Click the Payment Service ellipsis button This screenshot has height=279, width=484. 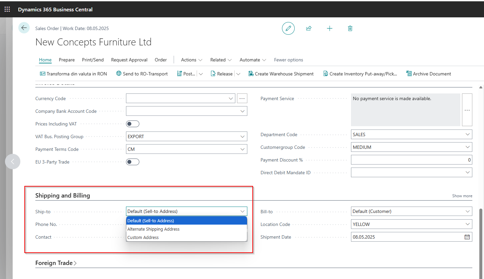tap(467, 110)
